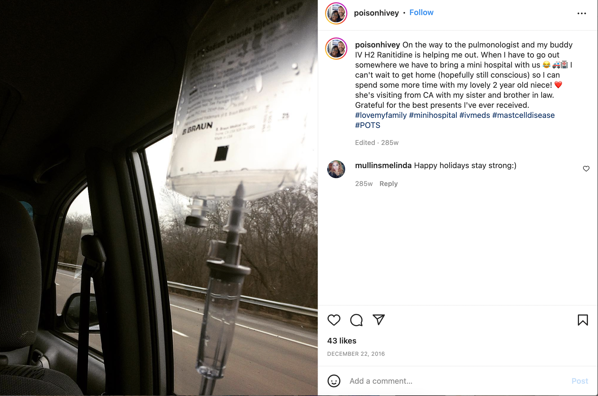Reply to mullinsmelinda's comment
This screenshot has width=598, height=396.
point(389,184)
